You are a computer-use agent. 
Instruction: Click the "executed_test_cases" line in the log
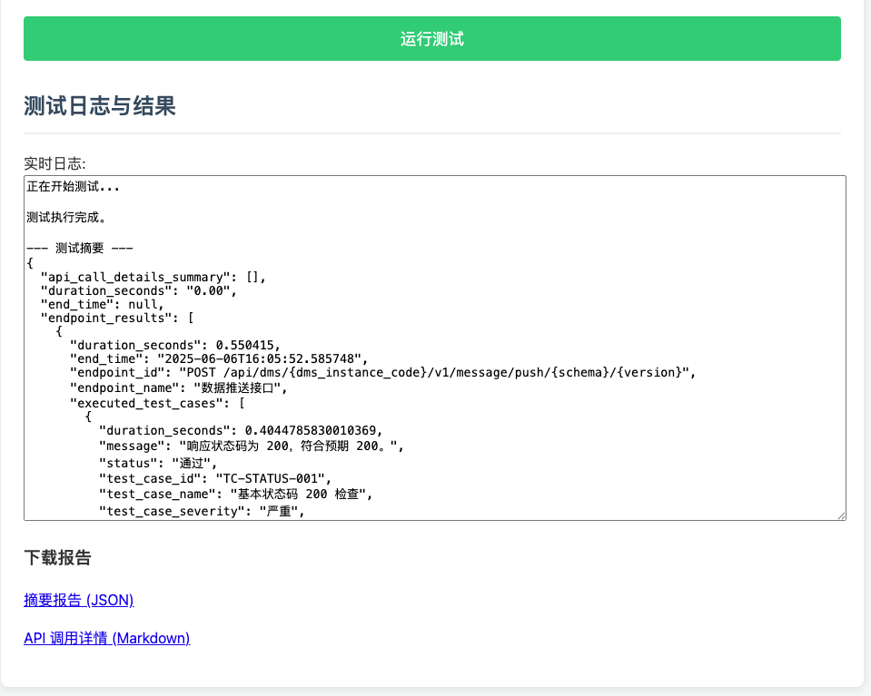pos(153,402)
